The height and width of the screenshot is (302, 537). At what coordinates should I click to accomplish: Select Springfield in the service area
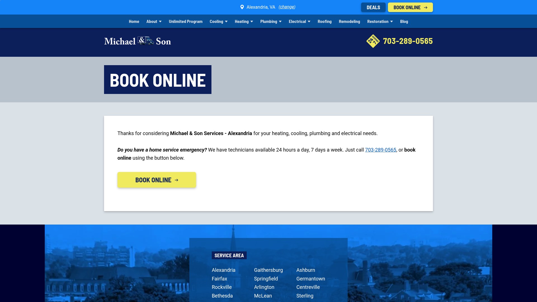coord(266,279)
